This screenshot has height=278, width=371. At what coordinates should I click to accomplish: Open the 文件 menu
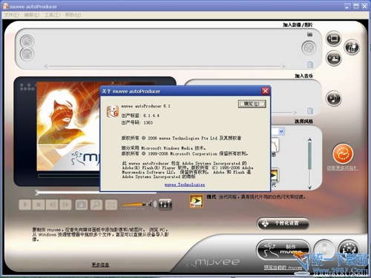click(x=11, y=15)
